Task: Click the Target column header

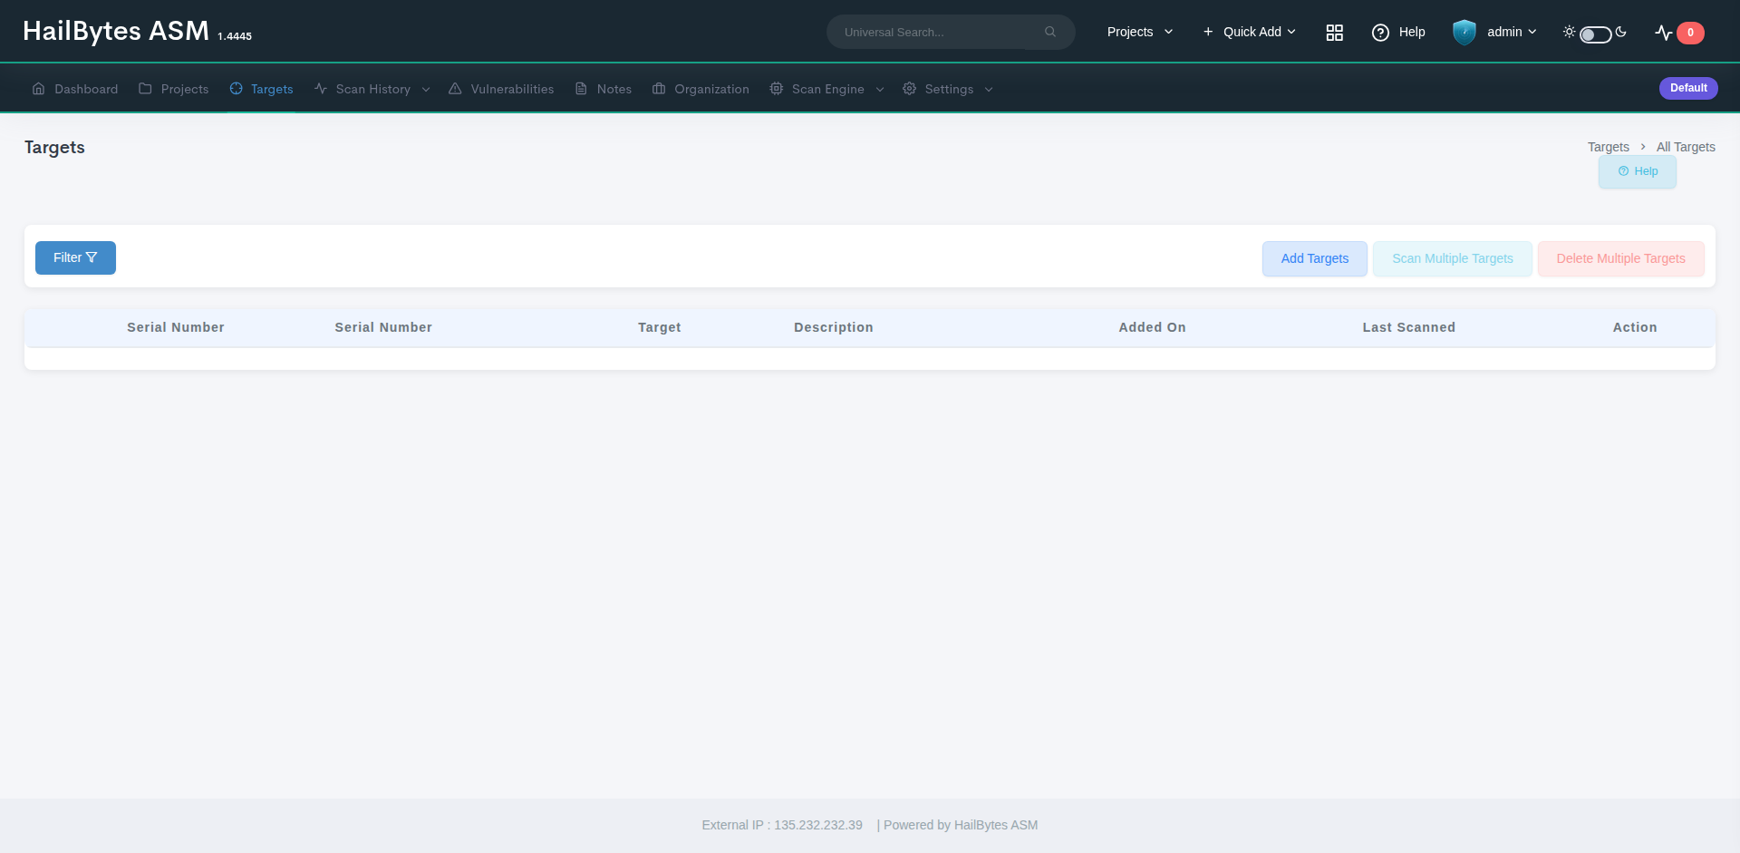Action: pos(660,327)
